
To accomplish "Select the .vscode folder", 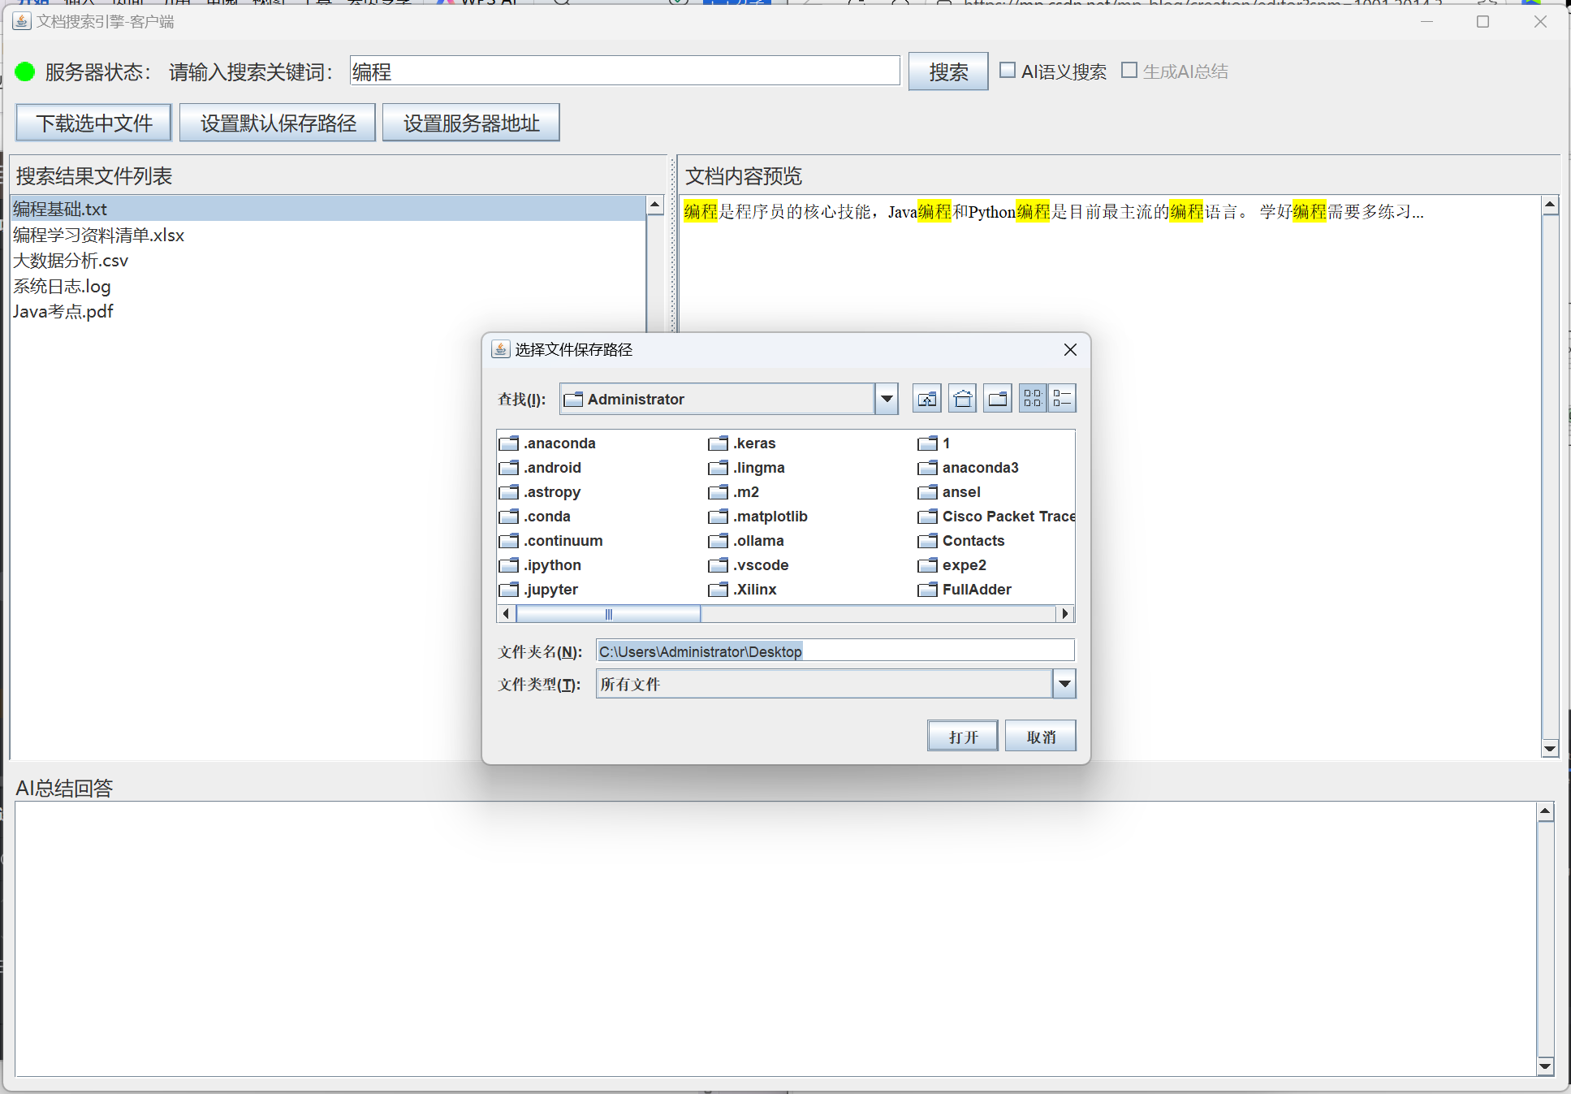I will click(x=761, y=565).
